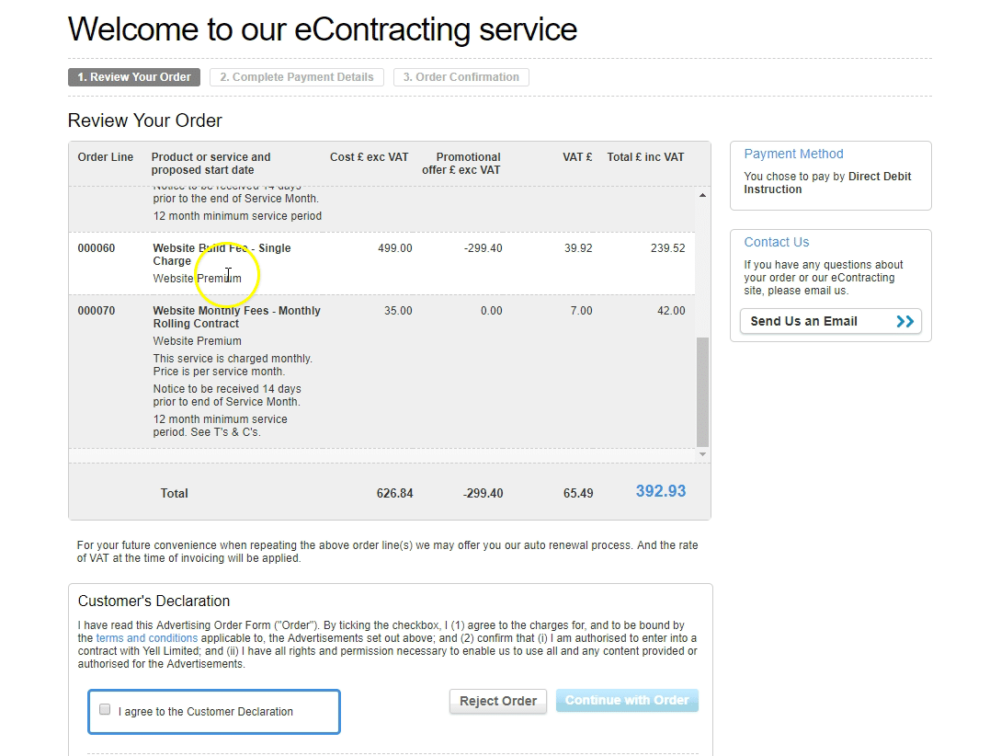Viewport: 1001px width, 756px height.
Task: Click the order list scrollbar thumb
Action: click(702, 392)
